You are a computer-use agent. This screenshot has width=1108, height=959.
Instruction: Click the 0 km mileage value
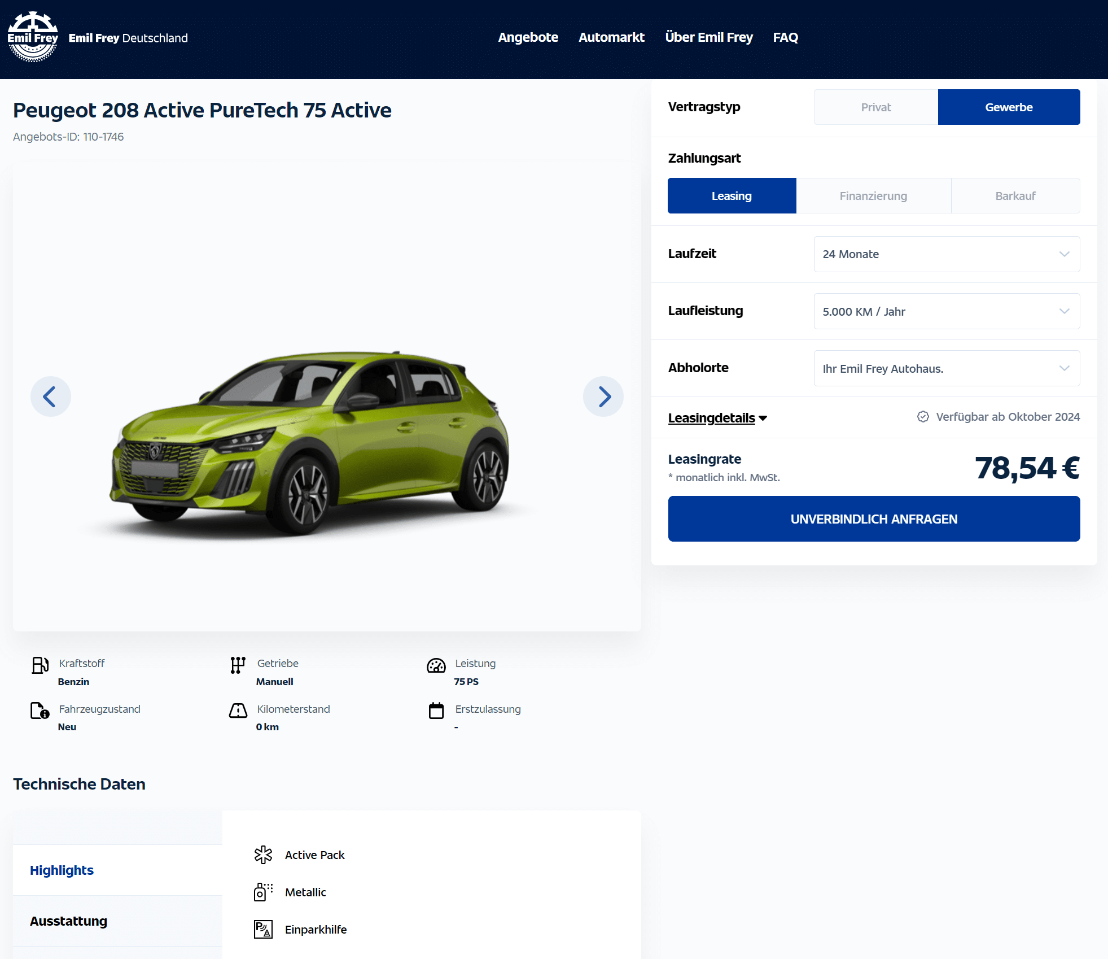click(268, 727)
